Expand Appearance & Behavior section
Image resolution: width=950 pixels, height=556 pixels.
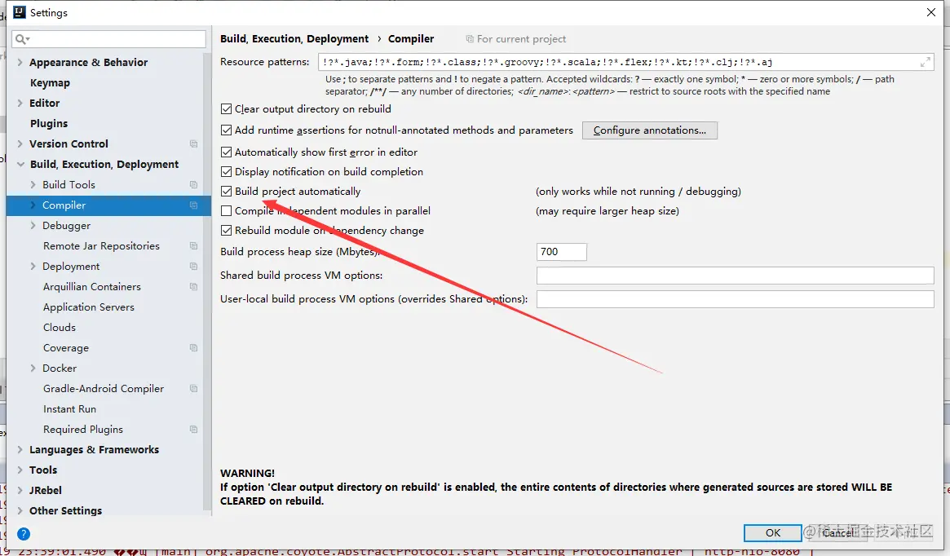20,63
